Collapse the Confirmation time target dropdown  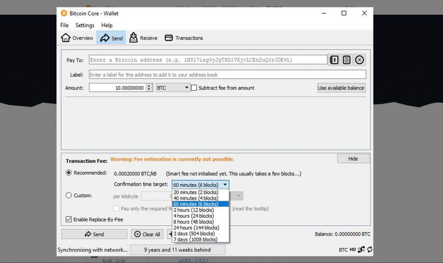[201, 184]
